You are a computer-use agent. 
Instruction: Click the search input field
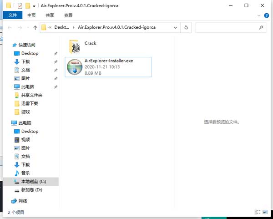tap(231, 27)
